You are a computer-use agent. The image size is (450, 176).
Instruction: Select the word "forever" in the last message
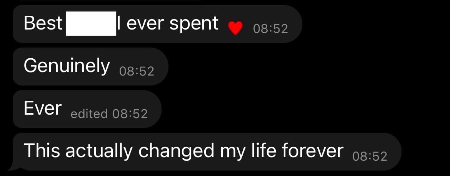313,151
